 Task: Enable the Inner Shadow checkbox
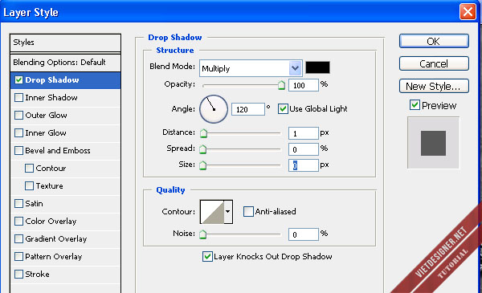[18, 98]
